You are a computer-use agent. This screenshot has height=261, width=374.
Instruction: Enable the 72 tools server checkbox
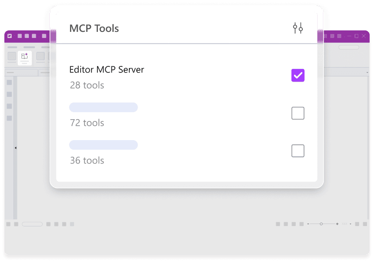pos(298,113)
